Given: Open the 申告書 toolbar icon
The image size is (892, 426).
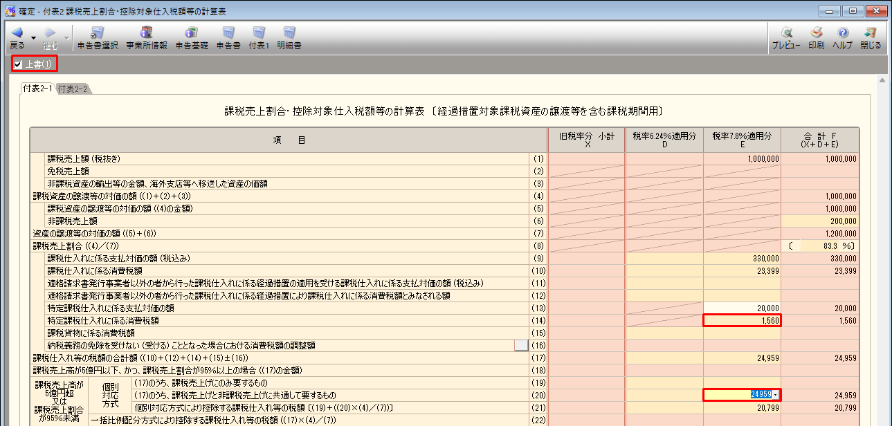Looking at the screenshot, I should coord(228,34).
